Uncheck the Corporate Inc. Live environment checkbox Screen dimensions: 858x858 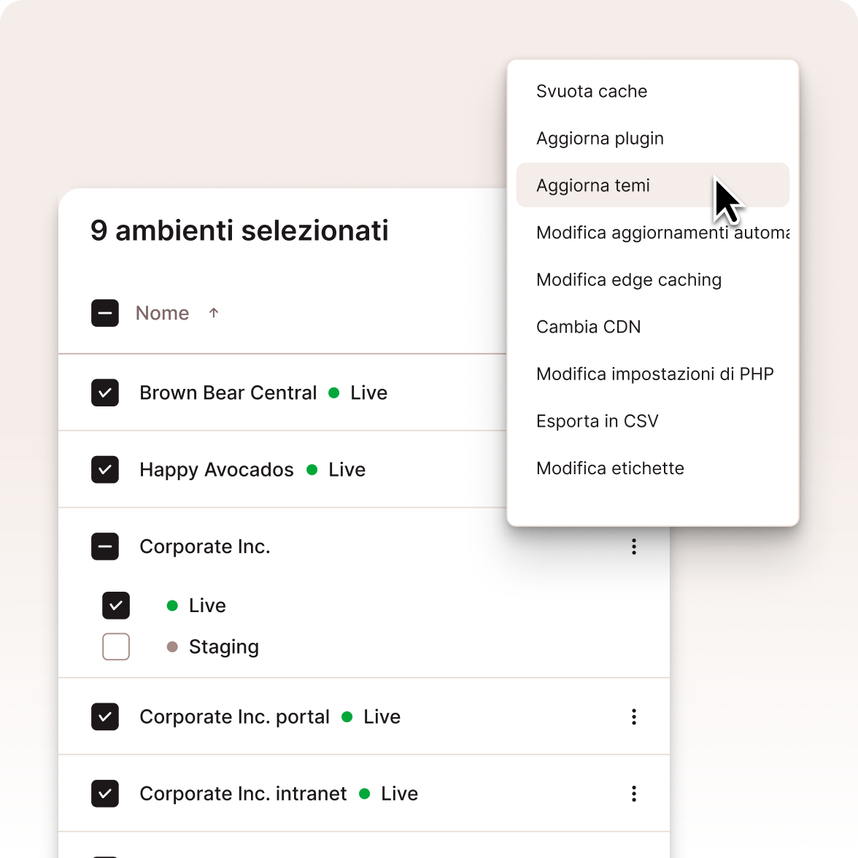pos(116,606)
